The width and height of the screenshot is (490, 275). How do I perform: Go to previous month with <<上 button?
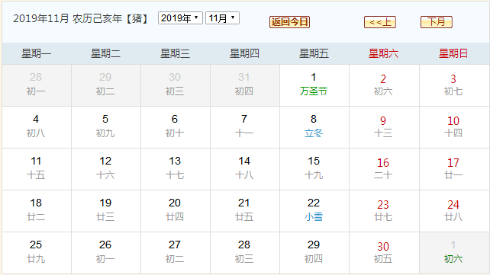379,22
